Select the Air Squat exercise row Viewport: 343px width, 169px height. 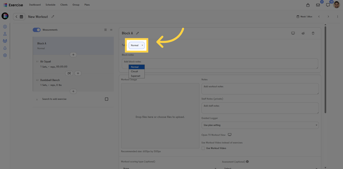click(73, 64)
